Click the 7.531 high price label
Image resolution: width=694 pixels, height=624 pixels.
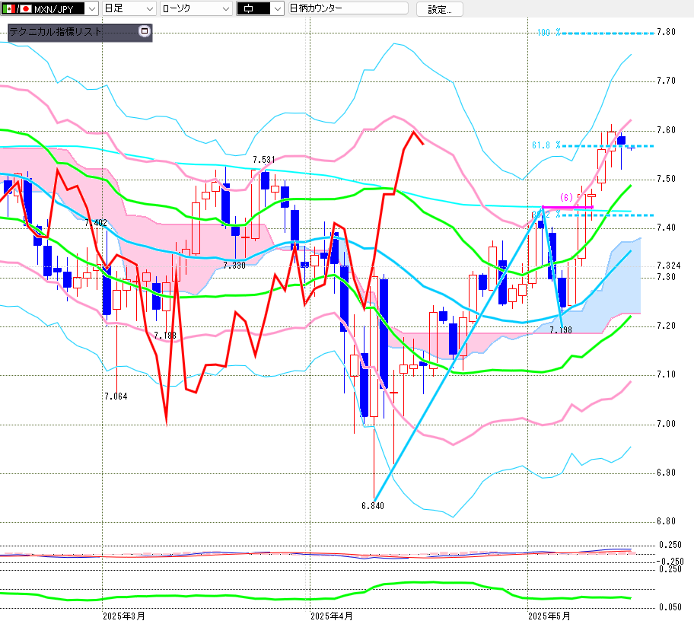tap(264, 160)
